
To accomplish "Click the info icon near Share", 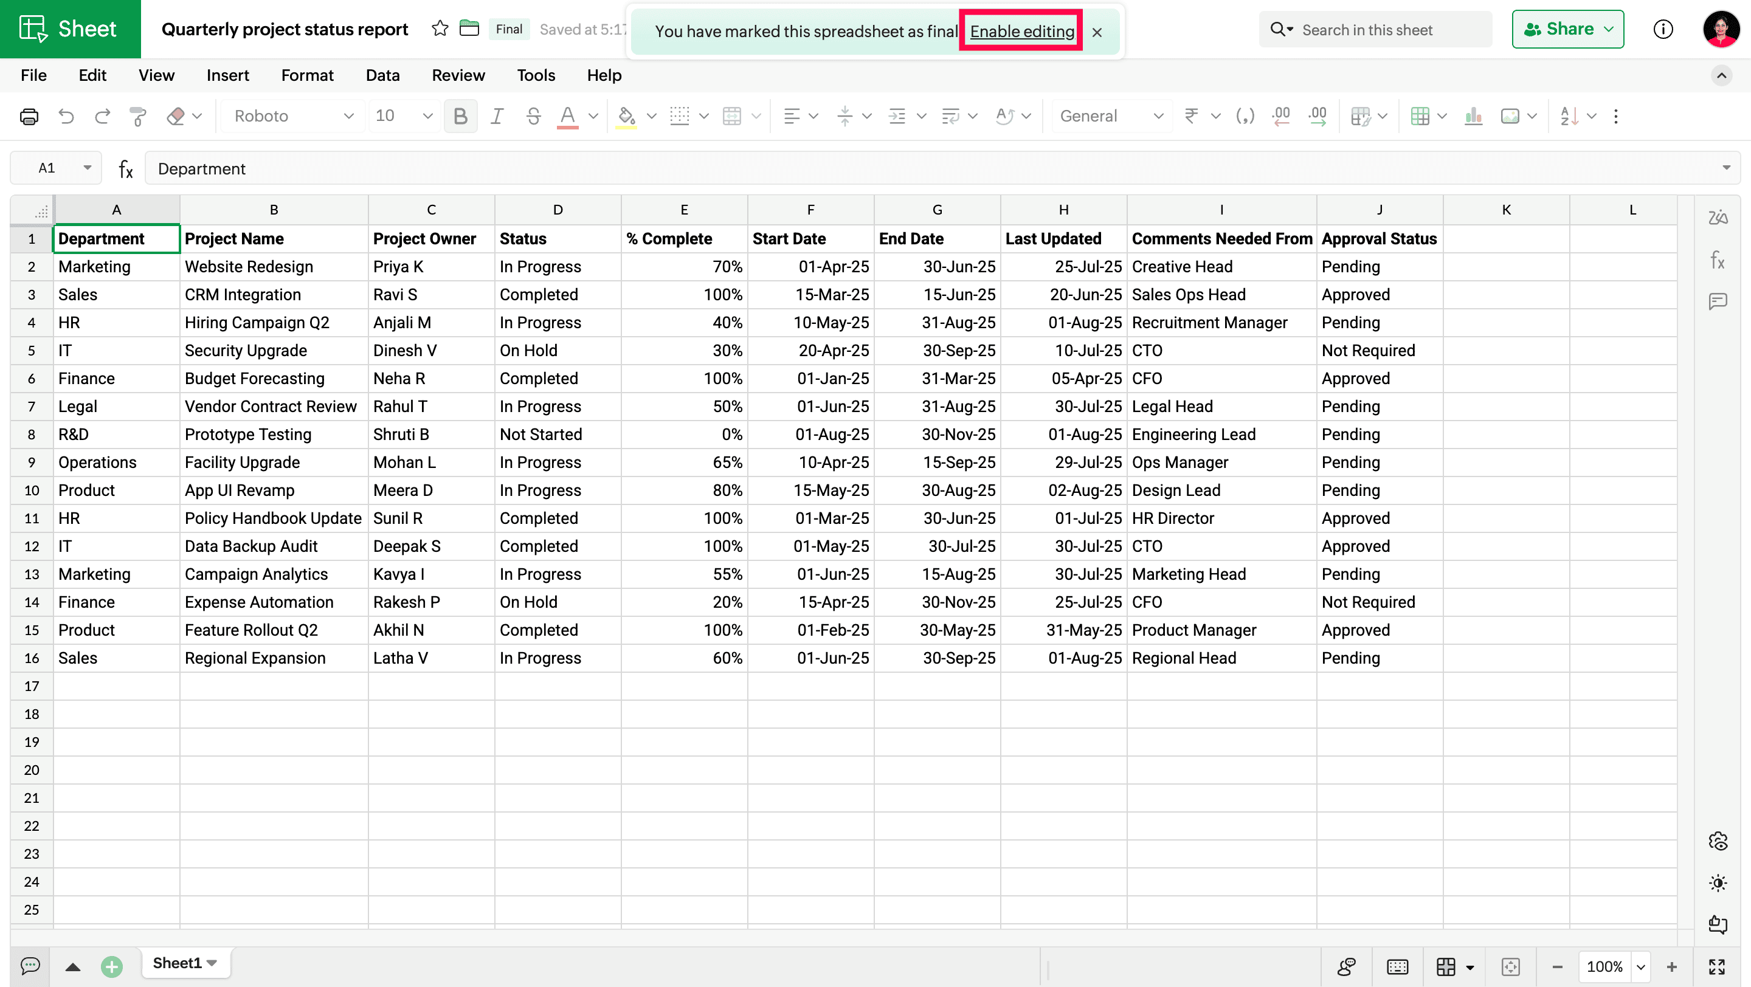I will [1663, 29].
